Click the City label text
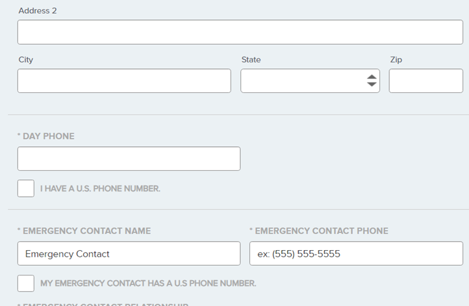The height and width of the screenshot is (306, 469). (26, 60)
